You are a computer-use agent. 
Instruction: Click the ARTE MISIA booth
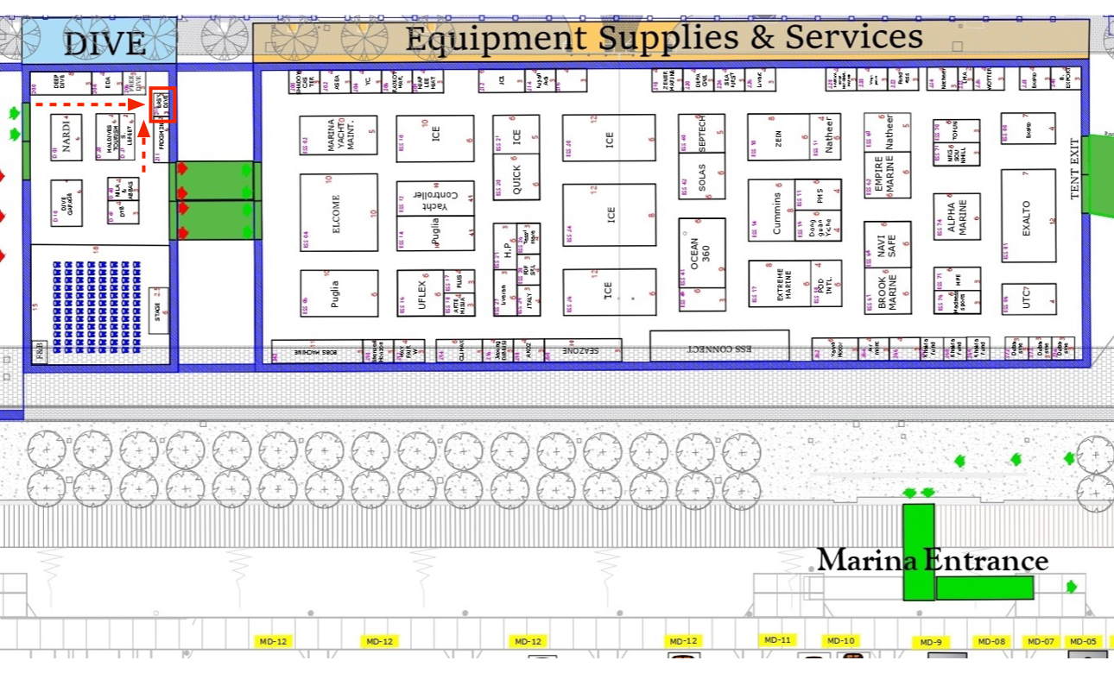coord(459,304)
